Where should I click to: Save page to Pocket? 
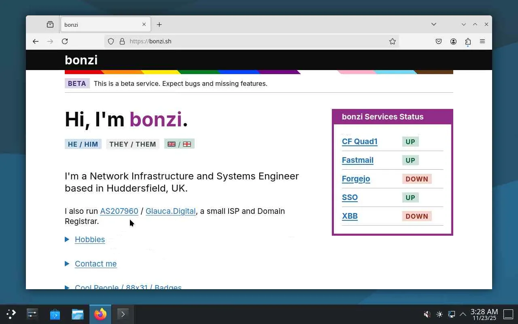click(439, 41)
